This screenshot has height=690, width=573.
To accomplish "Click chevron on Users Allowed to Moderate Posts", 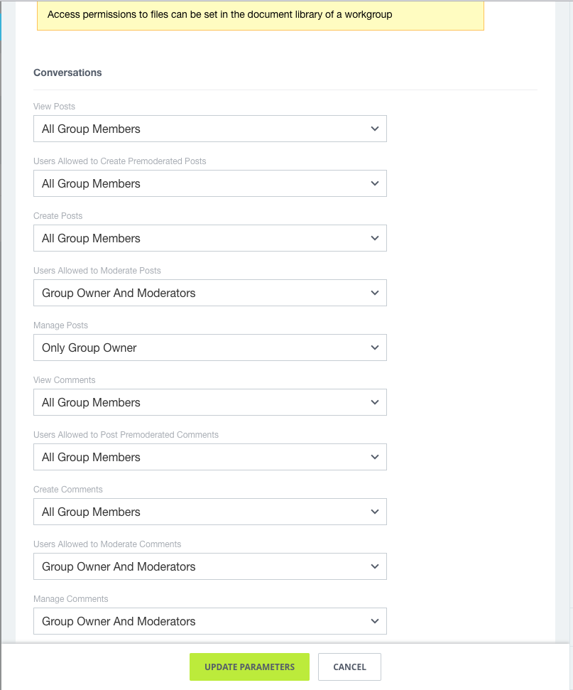I will coord(375,293).
